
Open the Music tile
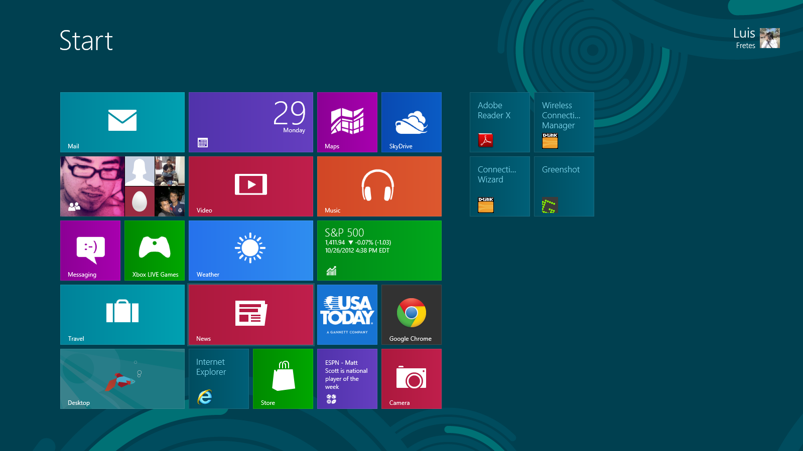(379, 186)
